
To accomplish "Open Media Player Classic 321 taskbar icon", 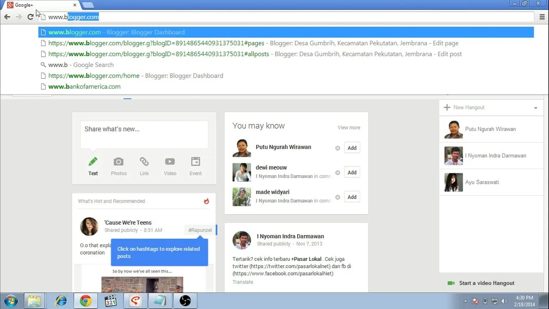I will [x=111, y=301].
